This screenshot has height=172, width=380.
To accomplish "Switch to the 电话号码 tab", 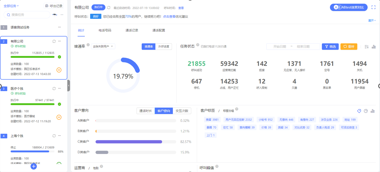I will pos(105,30).
